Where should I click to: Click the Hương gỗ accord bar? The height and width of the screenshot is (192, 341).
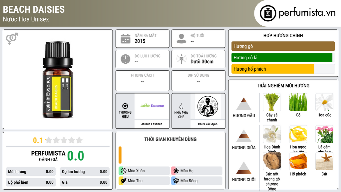(x=283, y=46)
